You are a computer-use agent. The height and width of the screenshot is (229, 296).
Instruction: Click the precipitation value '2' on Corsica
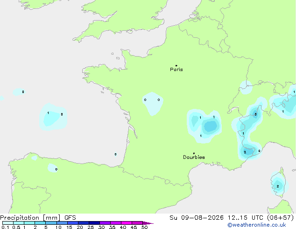[278, 186]
